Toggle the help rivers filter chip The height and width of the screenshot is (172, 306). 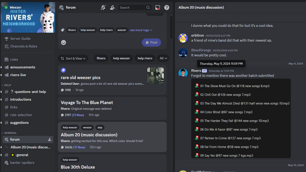(145, 58)
